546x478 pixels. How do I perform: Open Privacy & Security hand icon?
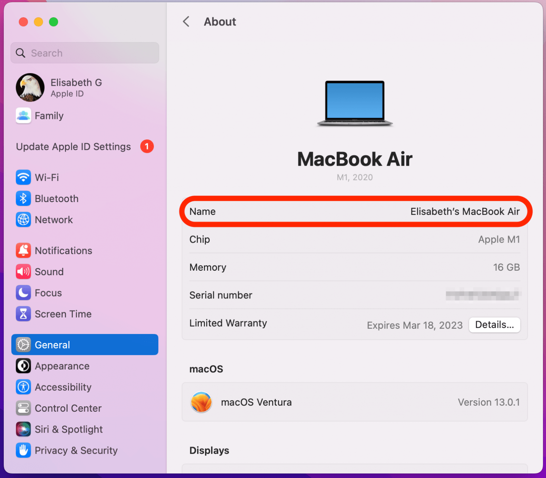coord(23,450)
